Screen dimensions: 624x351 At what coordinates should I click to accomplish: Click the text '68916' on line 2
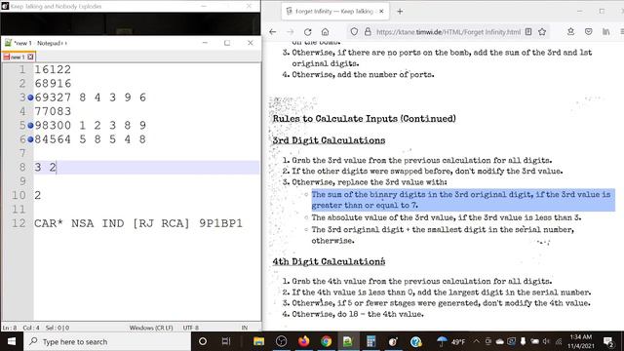[53, 84]
